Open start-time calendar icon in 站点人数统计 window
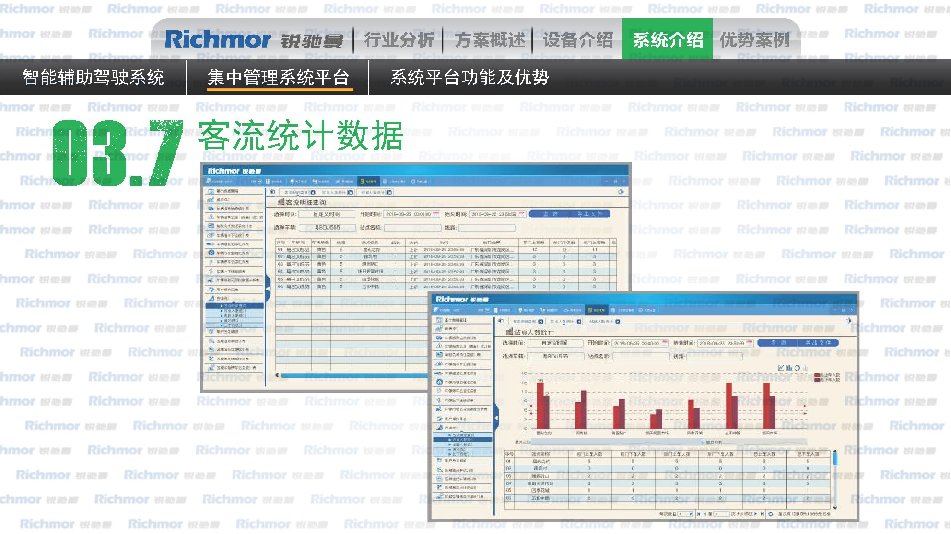Image resolution: width=951 pixels, height=534 pixels. point(665,343)
